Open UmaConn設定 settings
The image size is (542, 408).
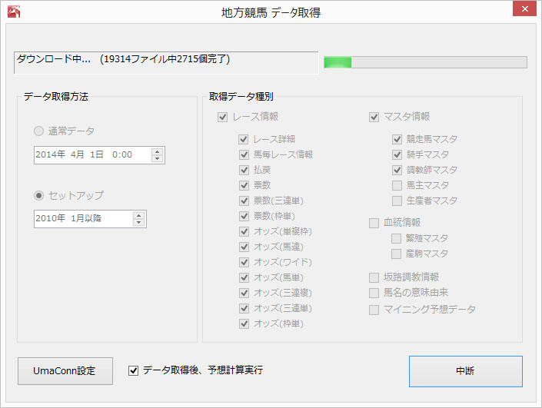click(65, 370)
